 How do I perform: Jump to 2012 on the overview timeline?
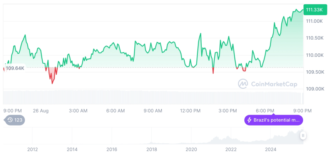[x=32, y=149]
